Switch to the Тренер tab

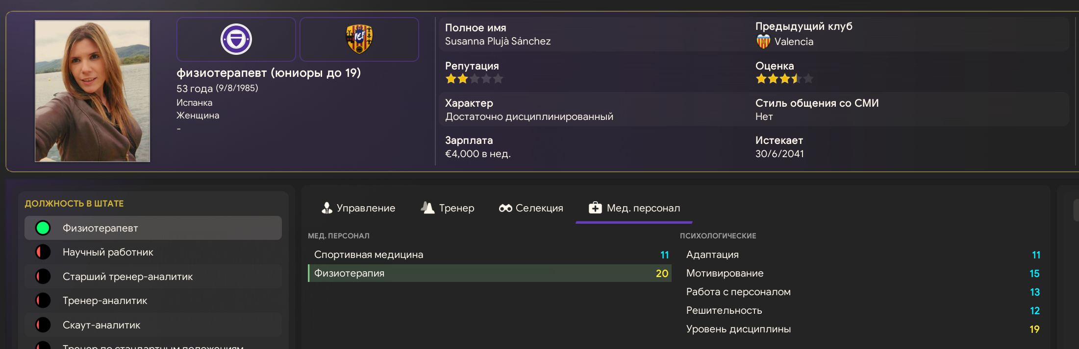pyautogui.click(x=448, y=208)
